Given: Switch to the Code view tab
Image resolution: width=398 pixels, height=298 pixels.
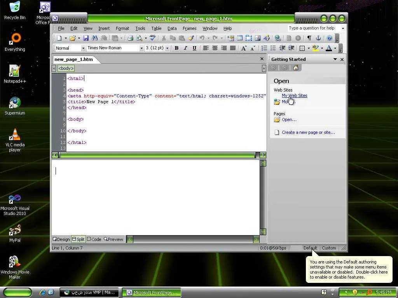Looking at the screenshot, I should click(94, 239).
